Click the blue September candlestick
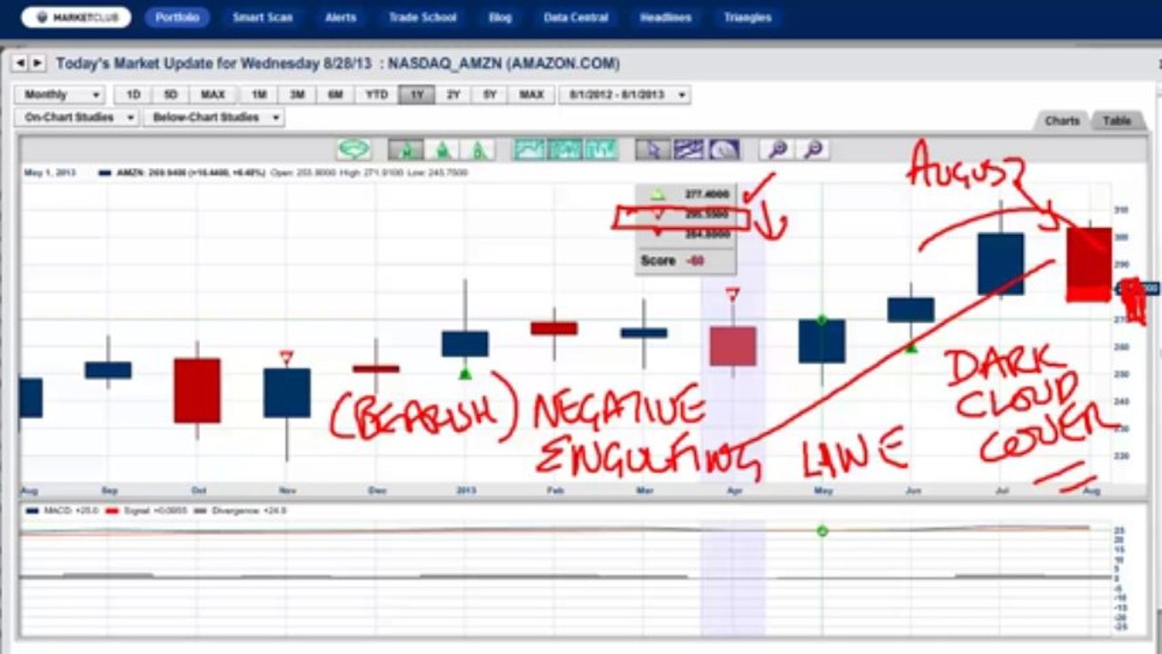The width and height of the screenshot is (1162, 654). 108,370
